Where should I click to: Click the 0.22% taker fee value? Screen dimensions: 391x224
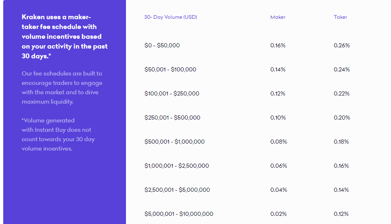[342, 93]
